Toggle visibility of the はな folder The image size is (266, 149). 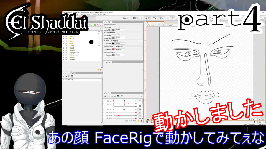64,41
